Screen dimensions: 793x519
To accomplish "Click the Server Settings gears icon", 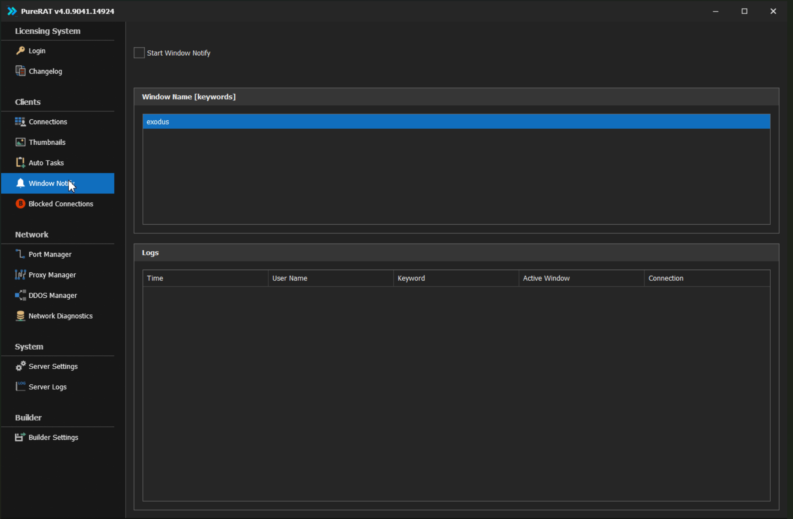I will [x=20, y=366].
